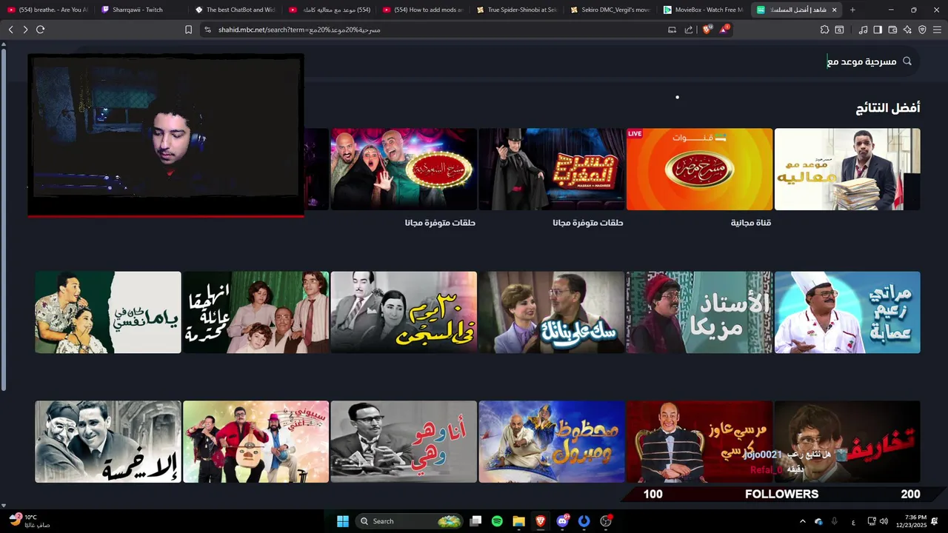Click the search magnifier icon on Shahid

coord(907,61)
